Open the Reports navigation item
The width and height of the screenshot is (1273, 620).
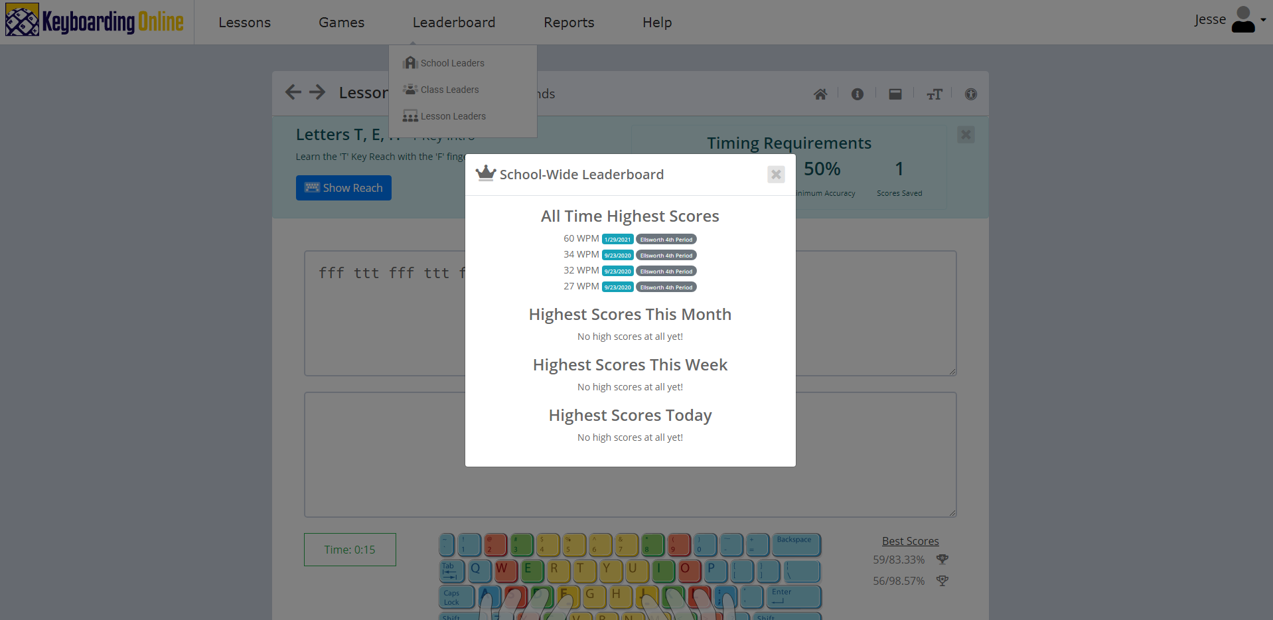coord(568,23)
